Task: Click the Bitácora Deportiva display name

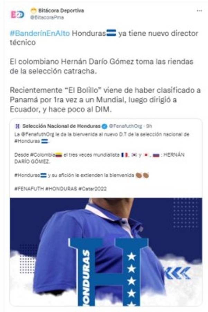Action: 61,10
